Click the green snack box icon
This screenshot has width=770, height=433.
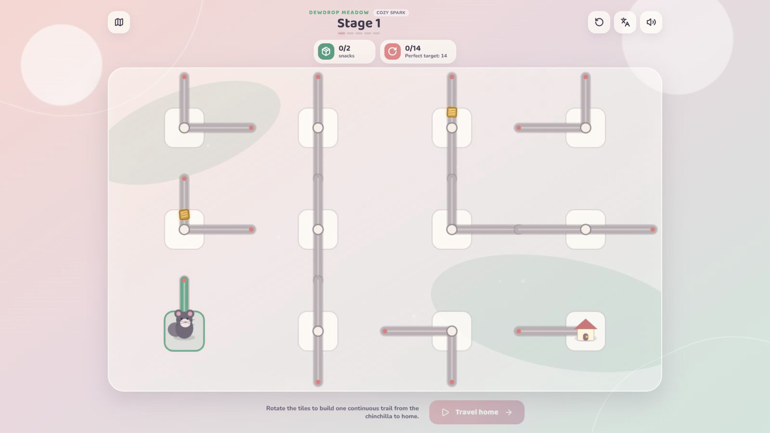(x=326, y=52)
